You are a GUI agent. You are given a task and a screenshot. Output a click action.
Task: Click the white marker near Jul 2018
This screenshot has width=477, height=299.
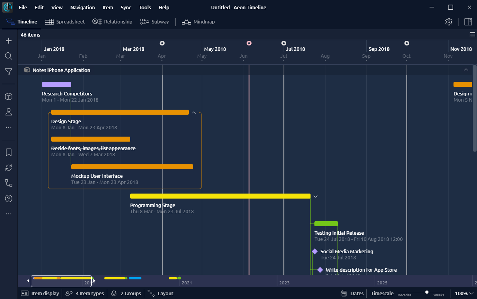284,43
